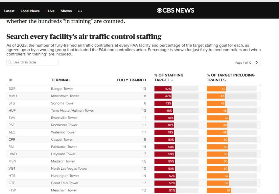Screen dimensions: 279x194
Task: Click the Live link in navigation
Action: 51,11
